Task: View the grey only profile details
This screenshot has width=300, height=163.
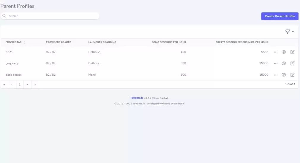Action: point(284,63)
